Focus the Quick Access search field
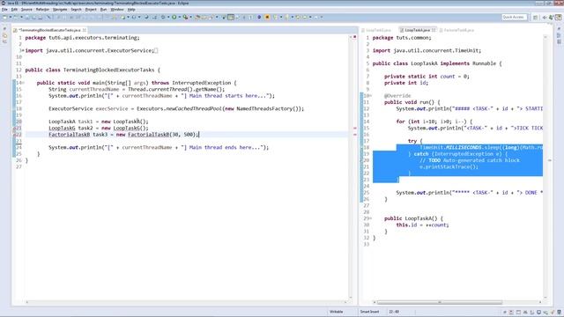This screenshot has width=564, height=317. tap(515, 17)
